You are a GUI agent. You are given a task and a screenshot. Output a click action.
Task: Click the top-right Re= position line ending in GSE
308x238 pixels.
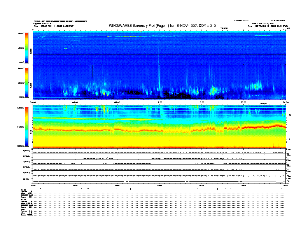pyautogui.click(x=268, y=26)
